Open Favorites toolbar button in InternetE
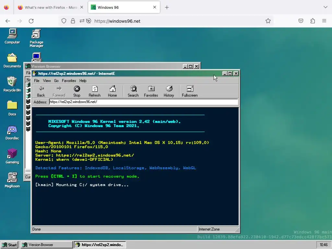The width and height of the screenshot is (332, 249). [x=151, y=91]
